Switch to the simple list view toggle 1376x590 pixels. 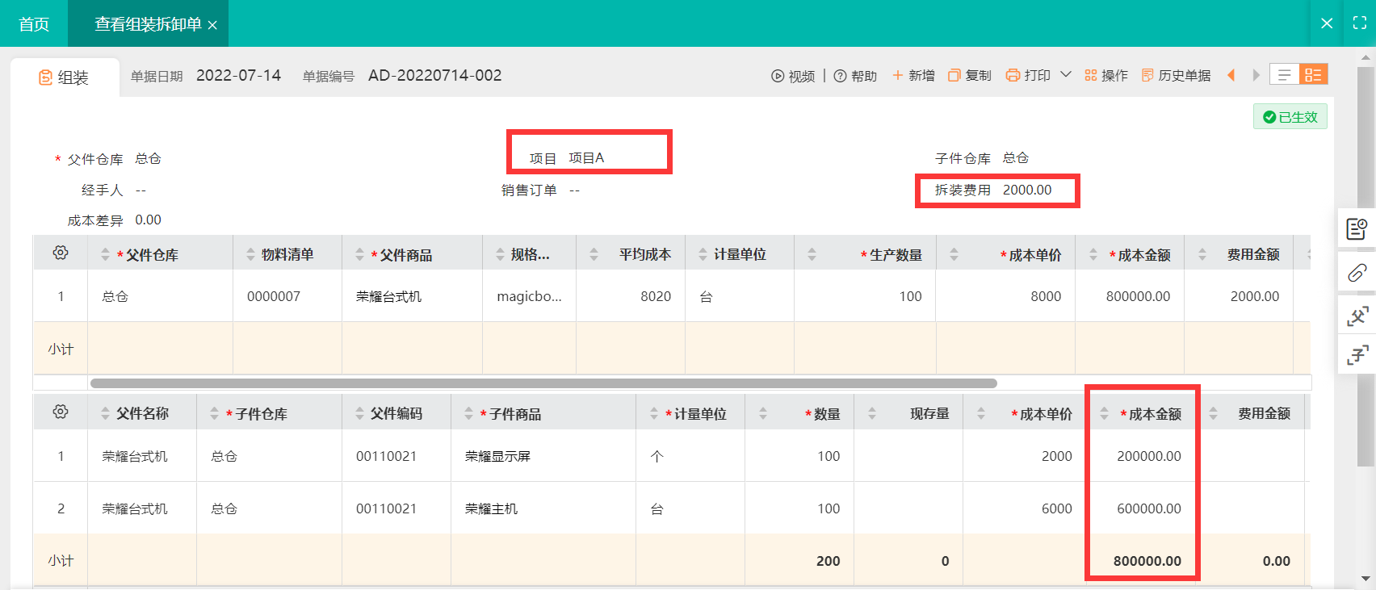point(1284,75)
